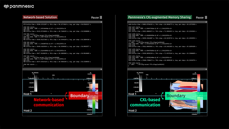Click 'STEP 1447 starts' line in CXL log

[x=136, y=27]
